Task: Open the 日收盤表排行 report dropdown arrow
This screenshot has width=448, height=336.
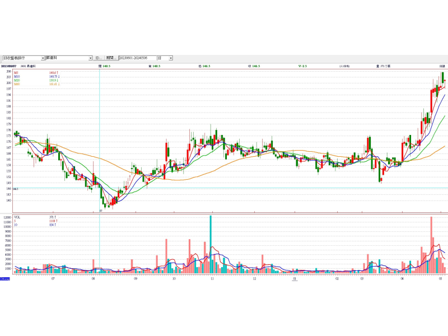Action: click(43, 58)
